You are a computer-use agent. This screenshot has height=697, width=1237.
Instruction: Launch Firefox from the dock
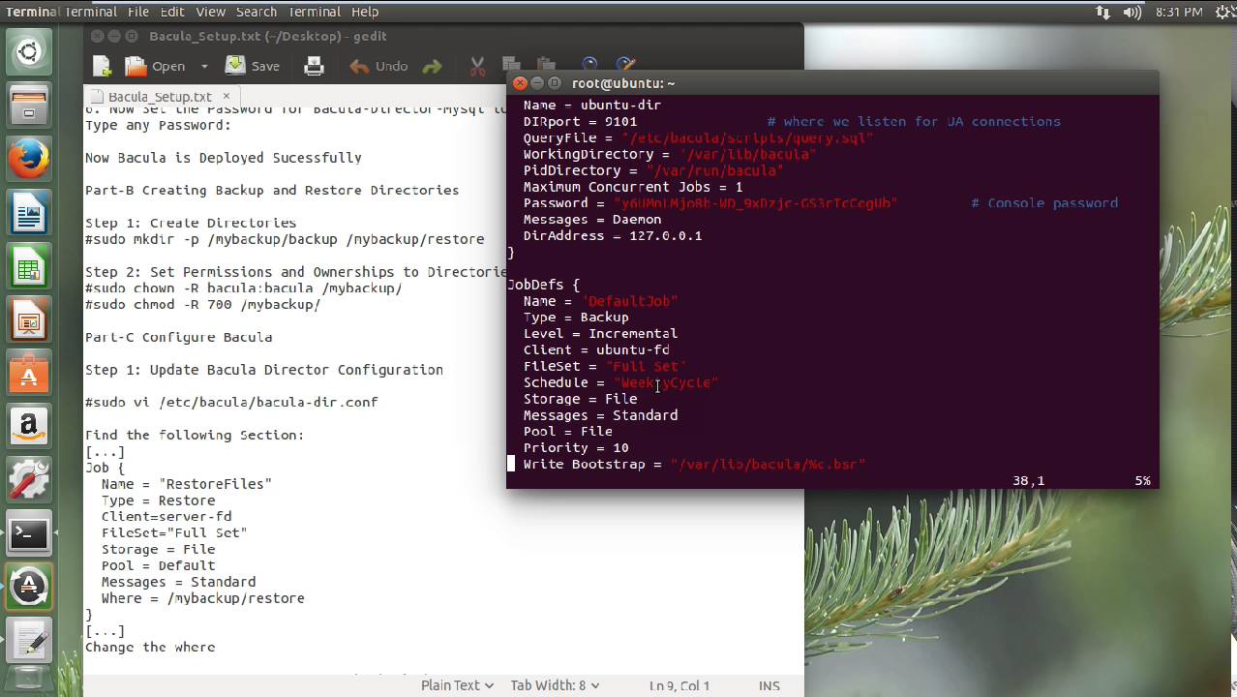28,159
